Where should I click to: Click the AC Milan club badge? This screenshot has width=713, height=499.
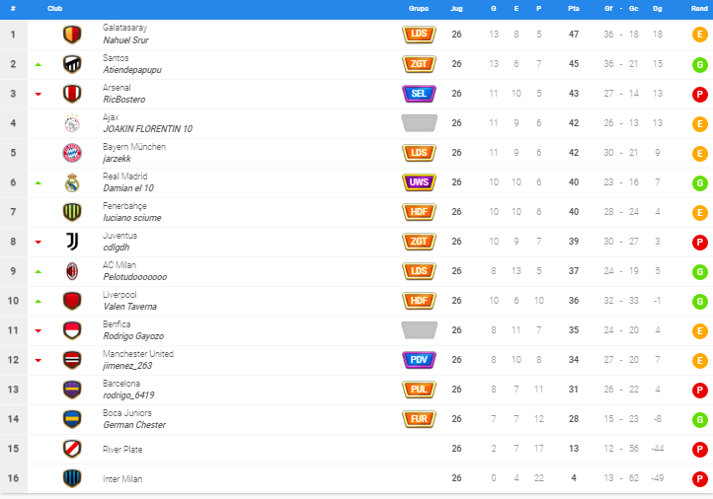72,271
